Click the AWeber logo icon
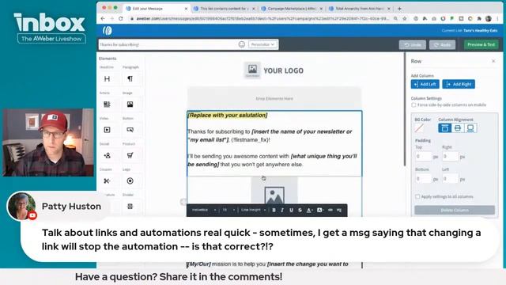This screenshot has width=506, height=285. click(108, 31)
